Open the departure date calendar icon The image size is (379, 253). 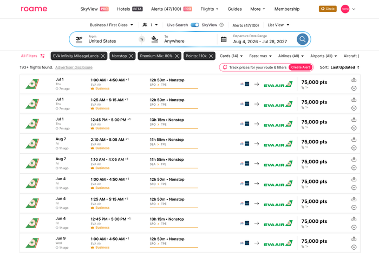tap(224, 39)
